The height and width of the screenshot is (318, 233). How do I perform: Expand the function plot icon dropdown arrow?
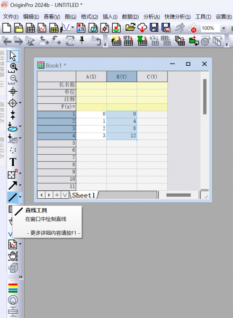click(72, 28)
